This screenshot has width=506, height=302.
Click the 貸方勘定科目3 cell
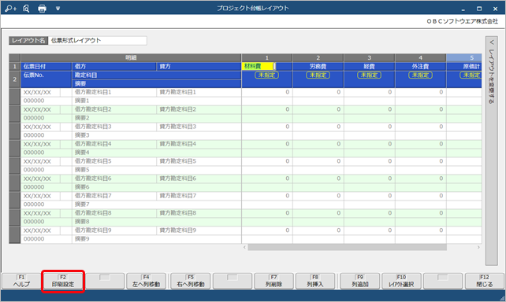[199, 127]
